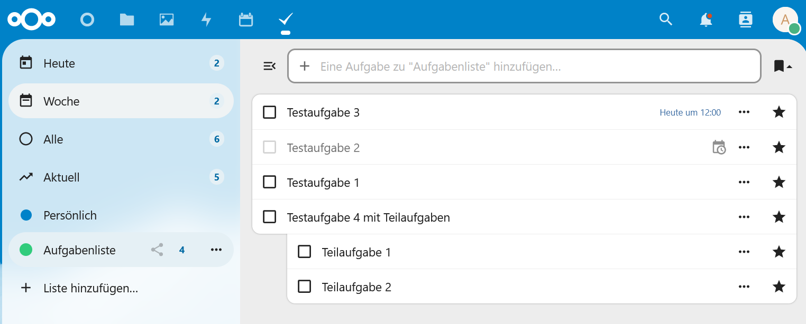Mark Testaufgabe 3 as completed

(x=269, y=112)
